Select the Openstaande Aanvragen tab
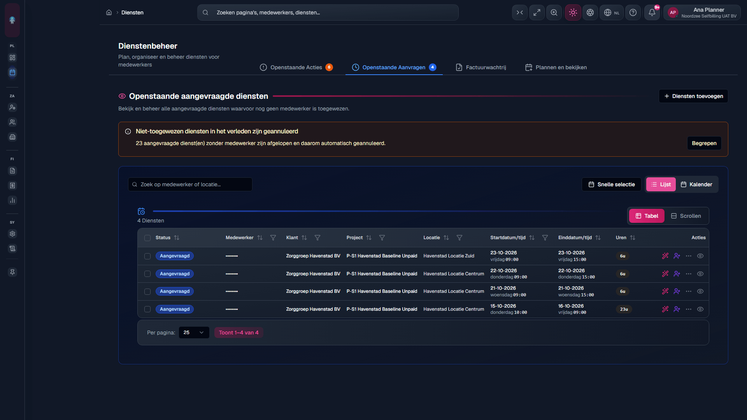The width and height of the screenshot is (747, 420). point(394,67)
